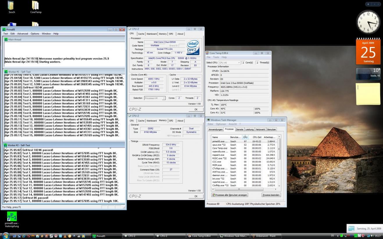Click OK in the CPU-Z processor window

point(196,109)
